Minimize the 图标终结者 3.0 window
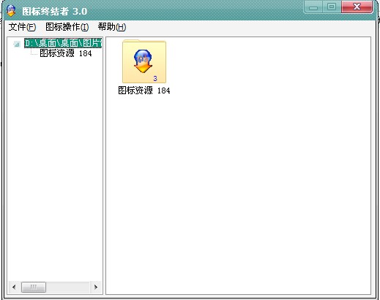This screenshot has width=380, height=300. tap(313, 7)
